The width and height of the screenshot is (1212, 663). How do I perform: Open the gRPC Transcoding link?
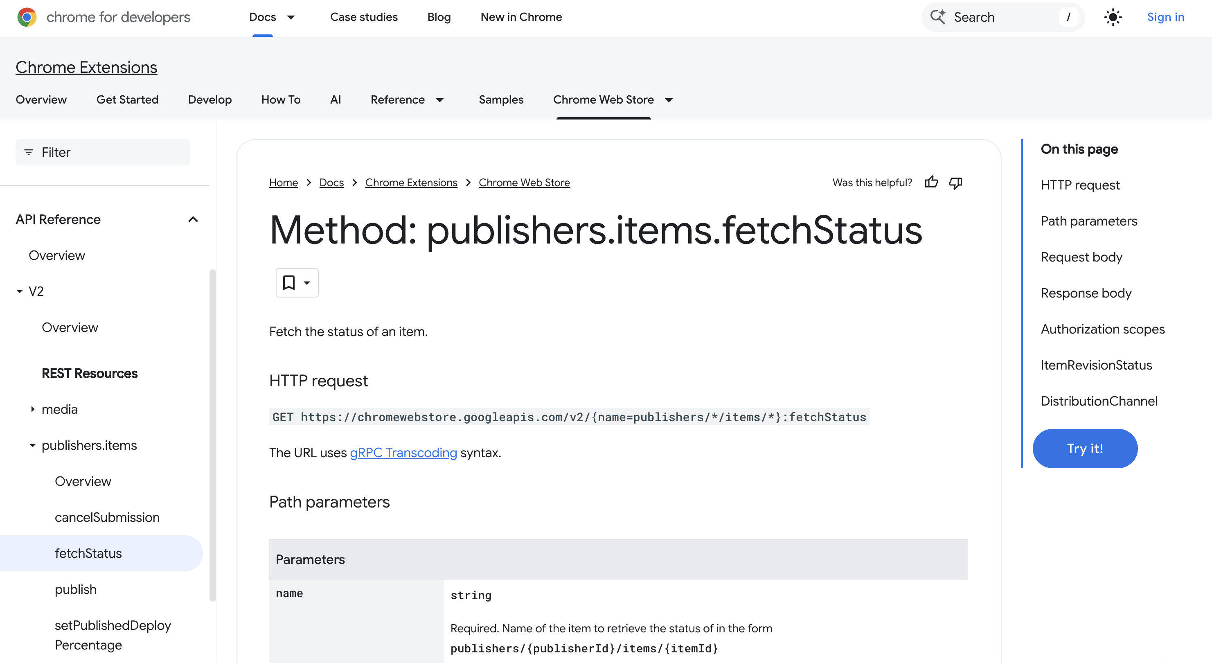pyautogui.click(x=403, y=452)
